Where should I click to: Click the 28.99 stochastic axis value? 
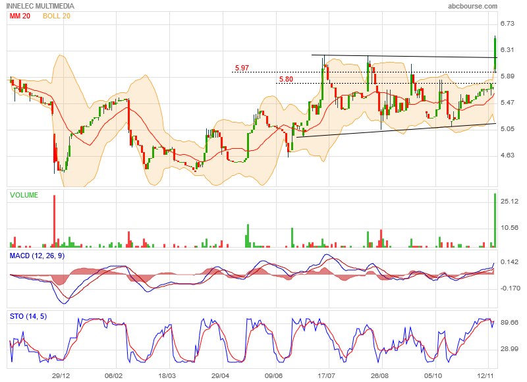pos(509,349)
